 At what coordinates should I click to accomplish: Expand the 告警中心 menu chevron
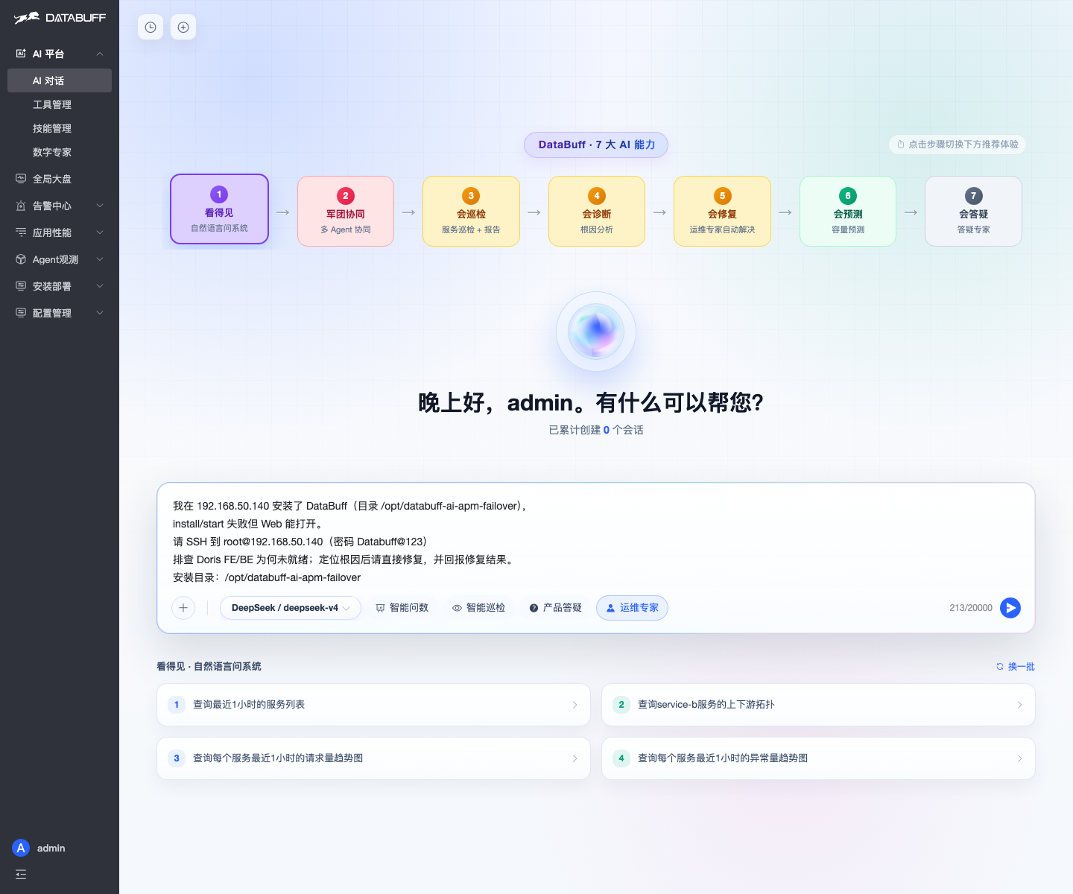click(100, 206)
